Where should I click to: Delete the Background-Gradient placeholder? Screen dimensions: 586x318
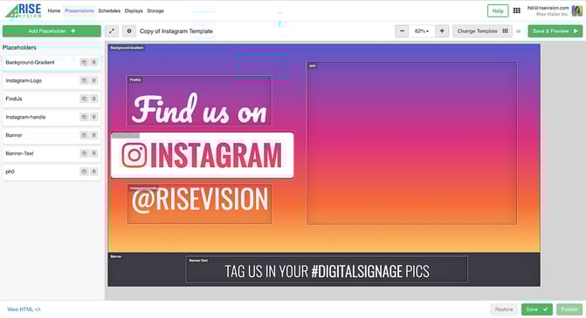pyautogui.click(x=93, y=62)
